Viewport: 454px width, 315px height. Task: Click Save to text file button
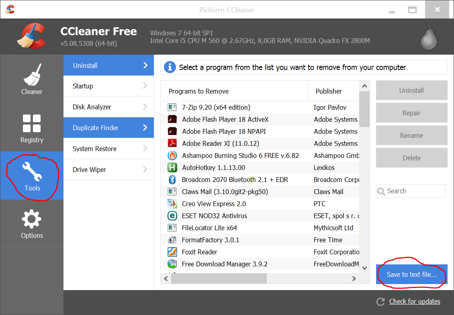coord(411,274)
